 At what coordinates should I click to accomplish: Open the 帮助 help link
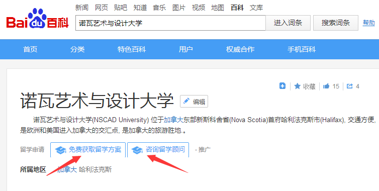pos(369,23)
